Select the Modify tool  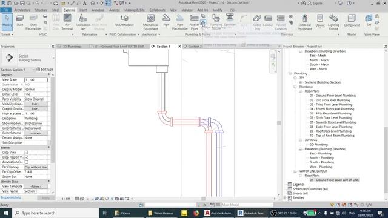click(7, 22)
